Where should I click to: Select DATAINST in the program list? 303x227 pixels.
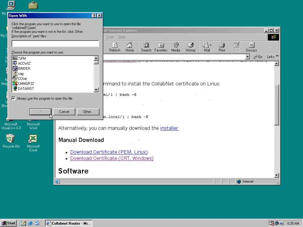[23, 89]
